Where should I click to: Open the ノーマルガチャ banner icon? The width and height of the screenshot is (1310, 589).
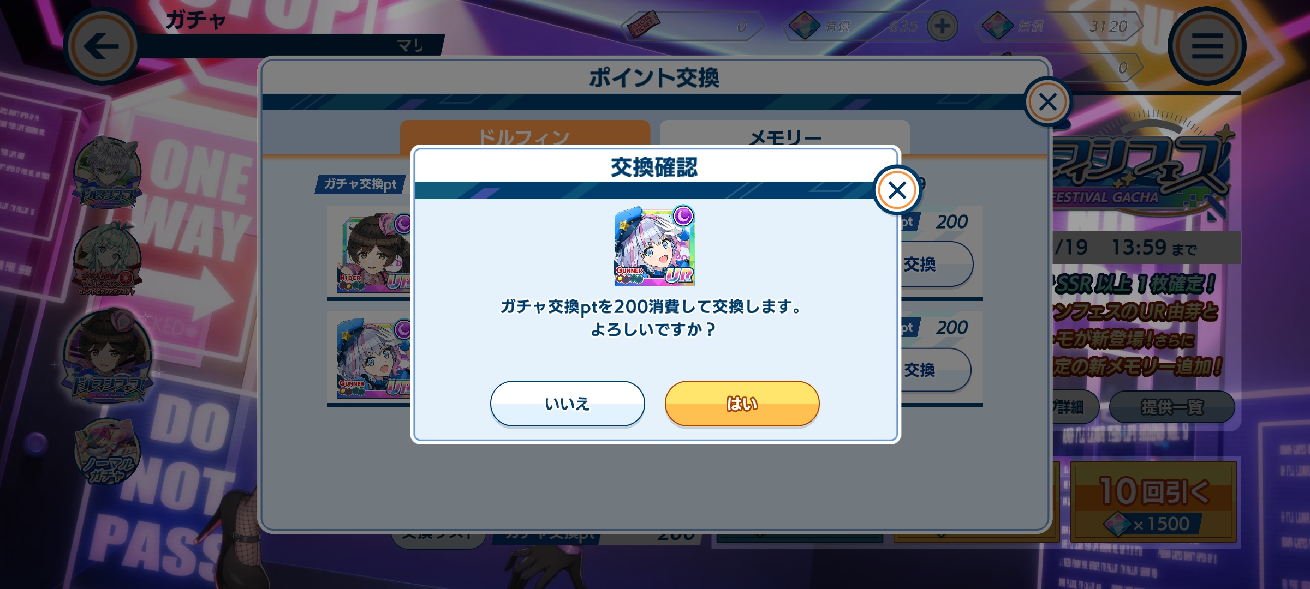[x=107, y=452]
